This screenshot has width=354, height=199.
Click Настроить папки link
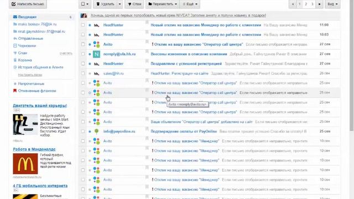coord(30,75)
